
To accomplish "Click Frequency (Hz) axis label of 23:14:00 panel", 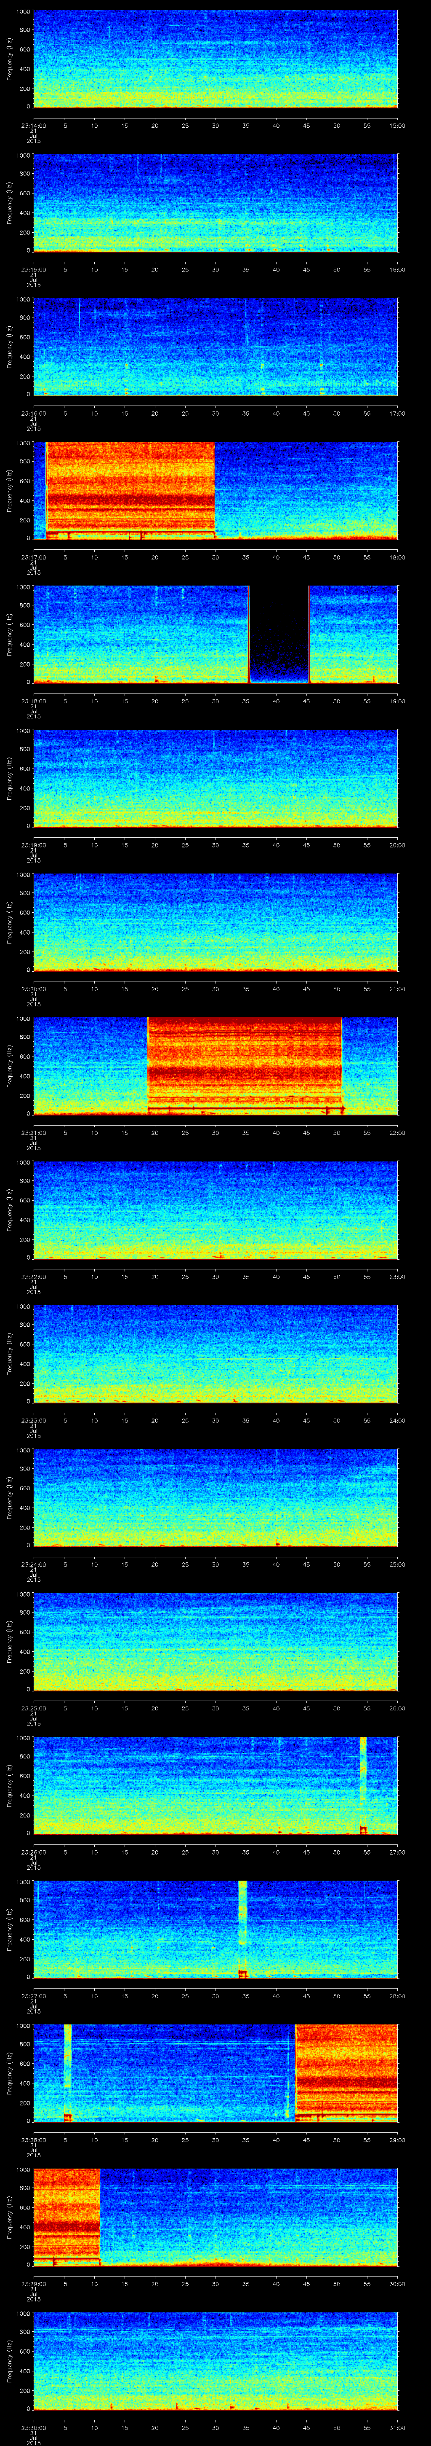I will point(10,59).
